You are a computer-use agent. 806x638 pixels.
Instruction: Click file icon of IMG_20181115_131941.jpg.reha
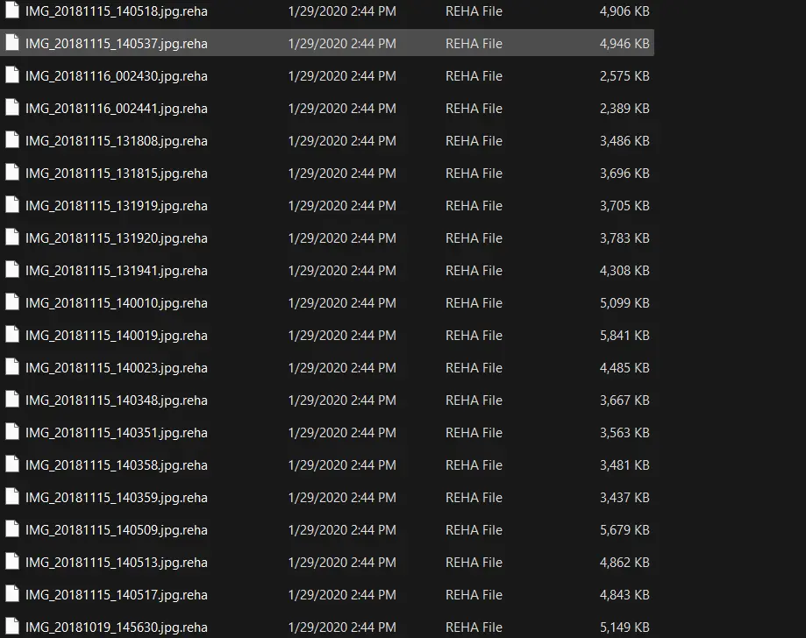click(x=12, y=269)
